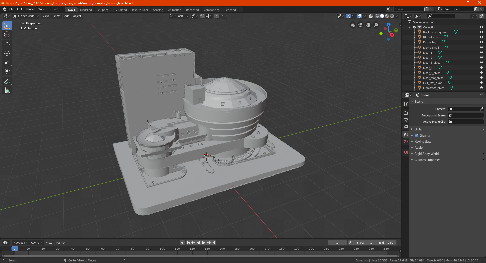Hide Dome_big with its eye icon
486x263 pixels.
[481, 42]
